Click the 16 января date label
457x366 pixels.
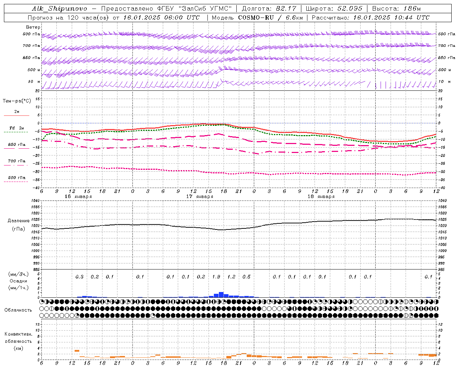[x=78, y=197]
